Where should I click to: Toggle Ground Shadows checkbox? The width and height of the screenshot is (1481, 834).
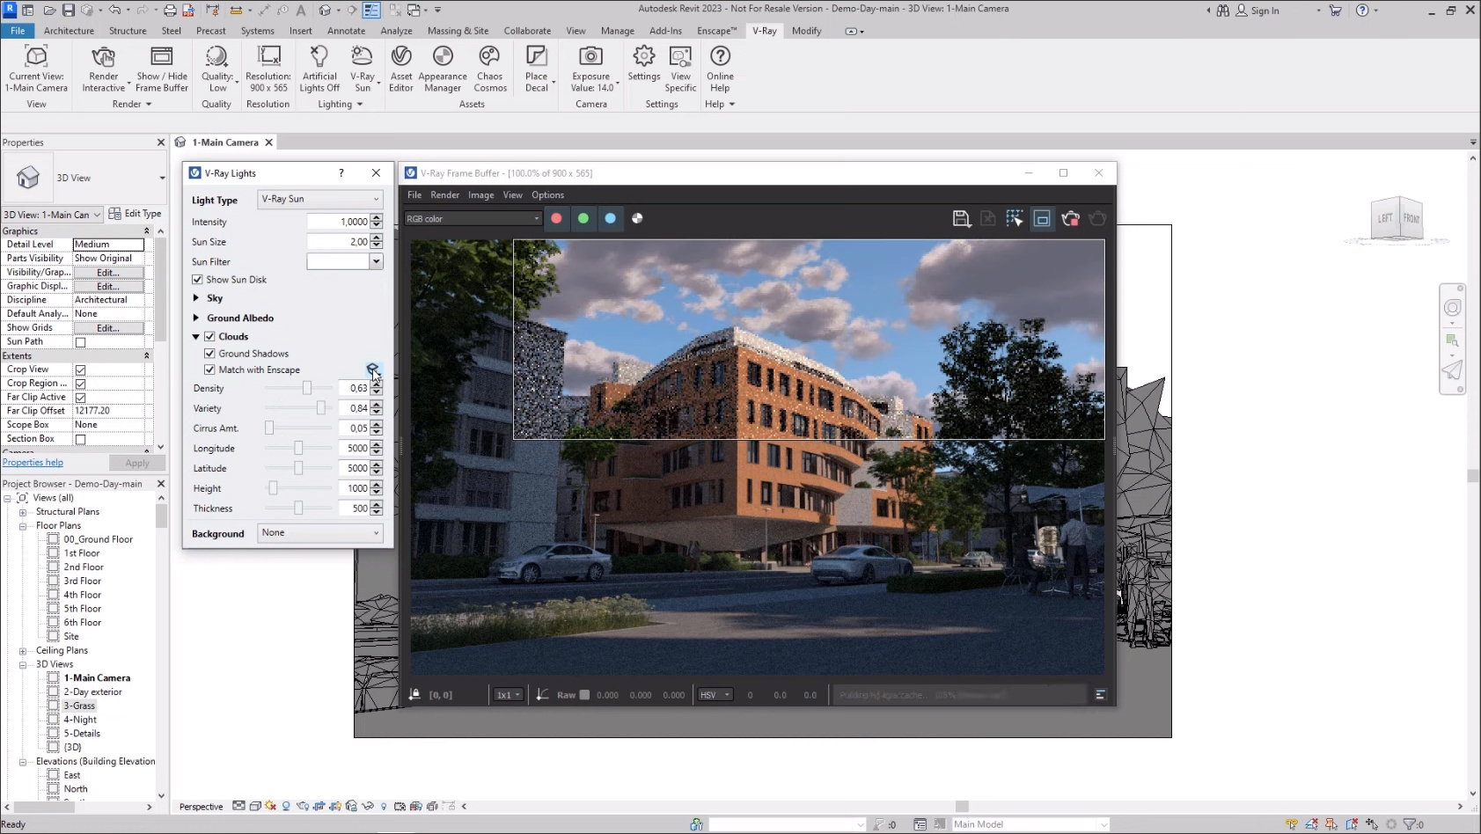pos(209,354)
